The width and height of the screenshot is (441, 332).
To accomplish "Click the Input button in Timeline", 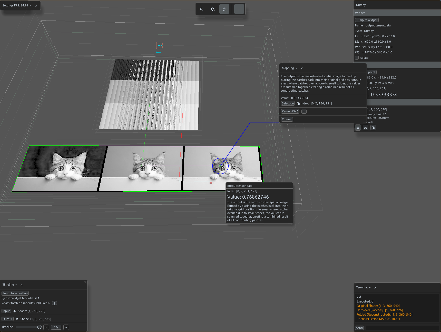I will pyautogui.click(x=6, y=311).
